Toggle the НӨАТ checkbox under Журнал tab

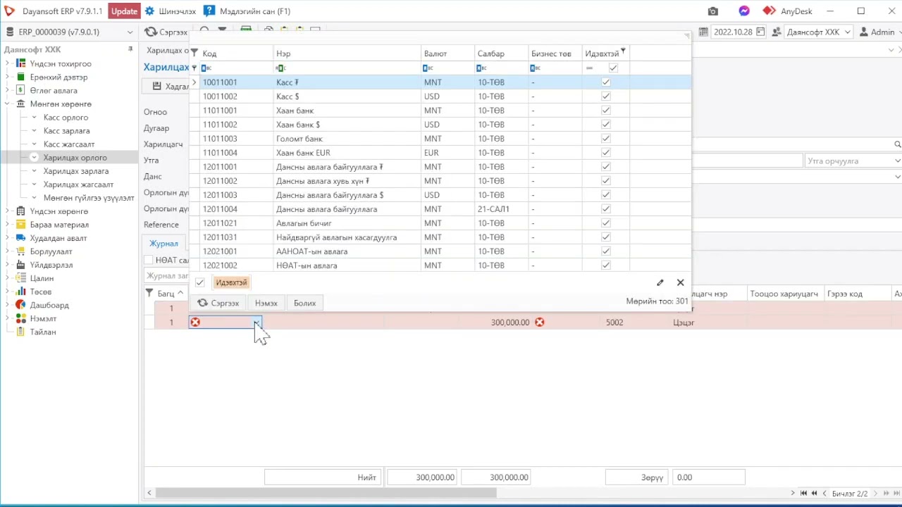[149, 261]
